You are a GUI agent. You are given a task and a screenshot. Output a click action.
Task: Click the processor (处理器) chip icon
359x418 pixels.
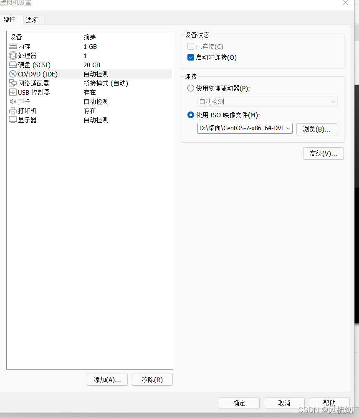13,56
